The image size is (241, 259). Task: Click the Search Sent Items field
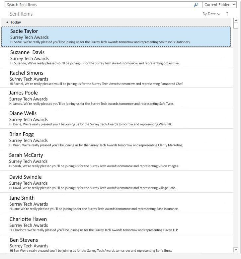pyautogui.click(x=99, y=5)
